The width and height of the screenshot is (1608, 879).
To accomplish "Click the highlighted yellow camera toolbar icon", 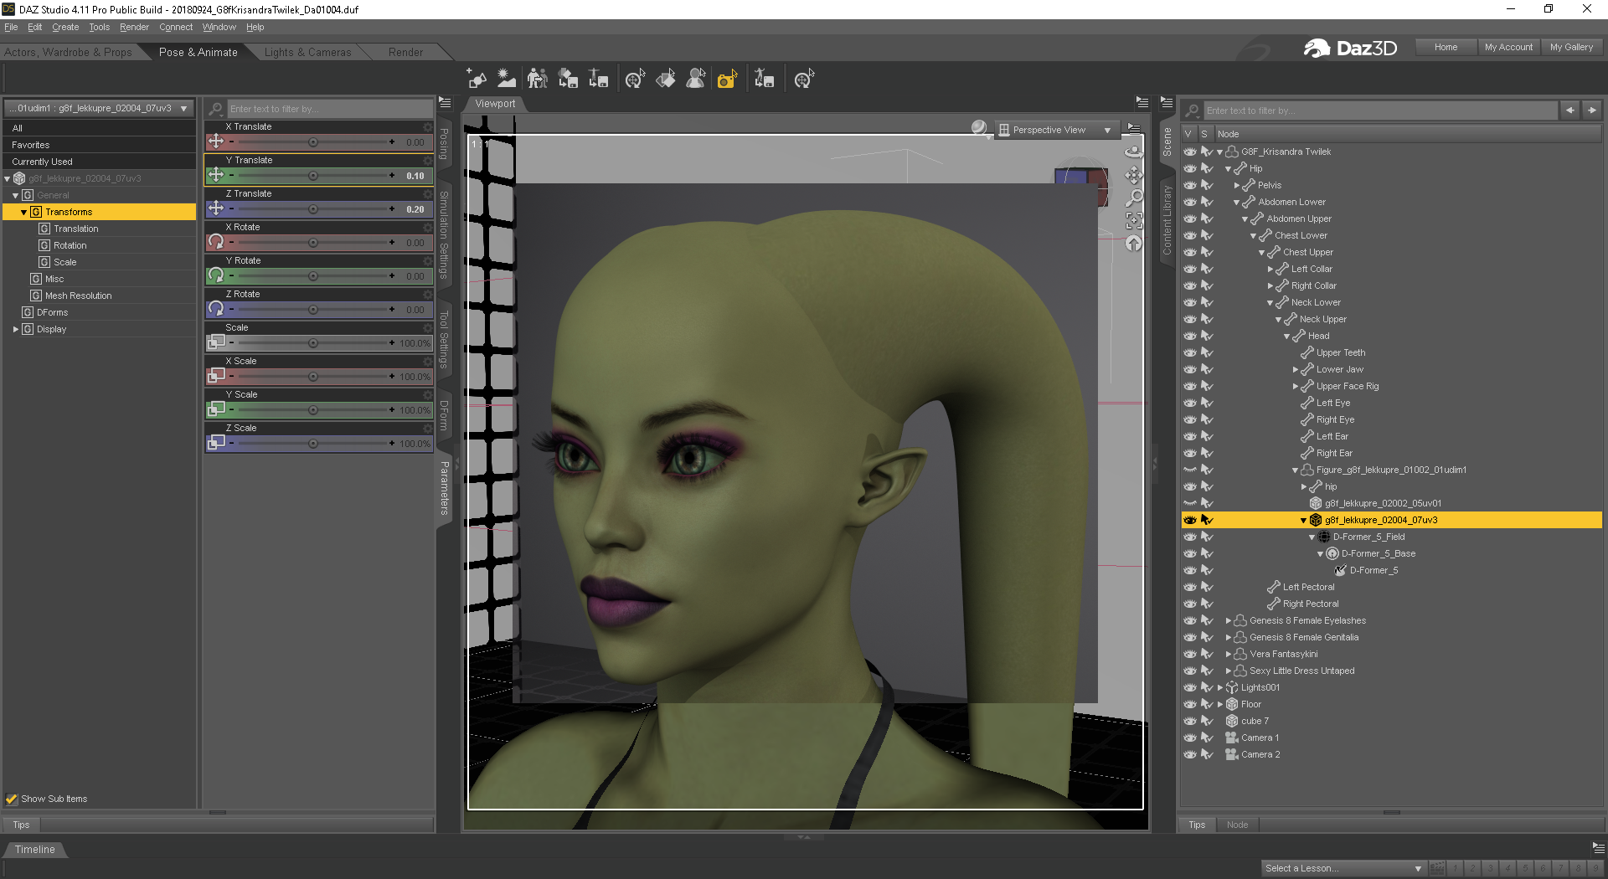I will coord(727,79).
